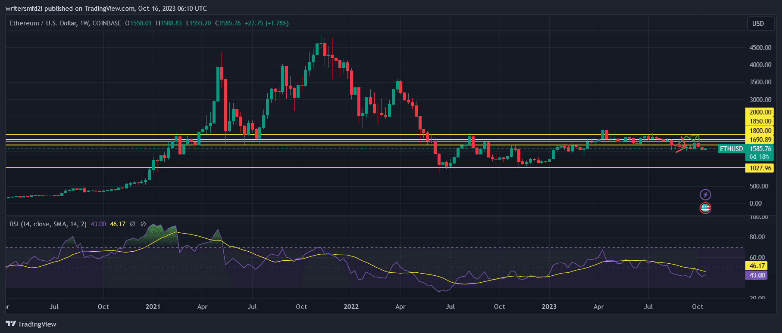Click the 2022 label on time axis
This screenshot has height=333, width=782.
[x=351, y=307]
